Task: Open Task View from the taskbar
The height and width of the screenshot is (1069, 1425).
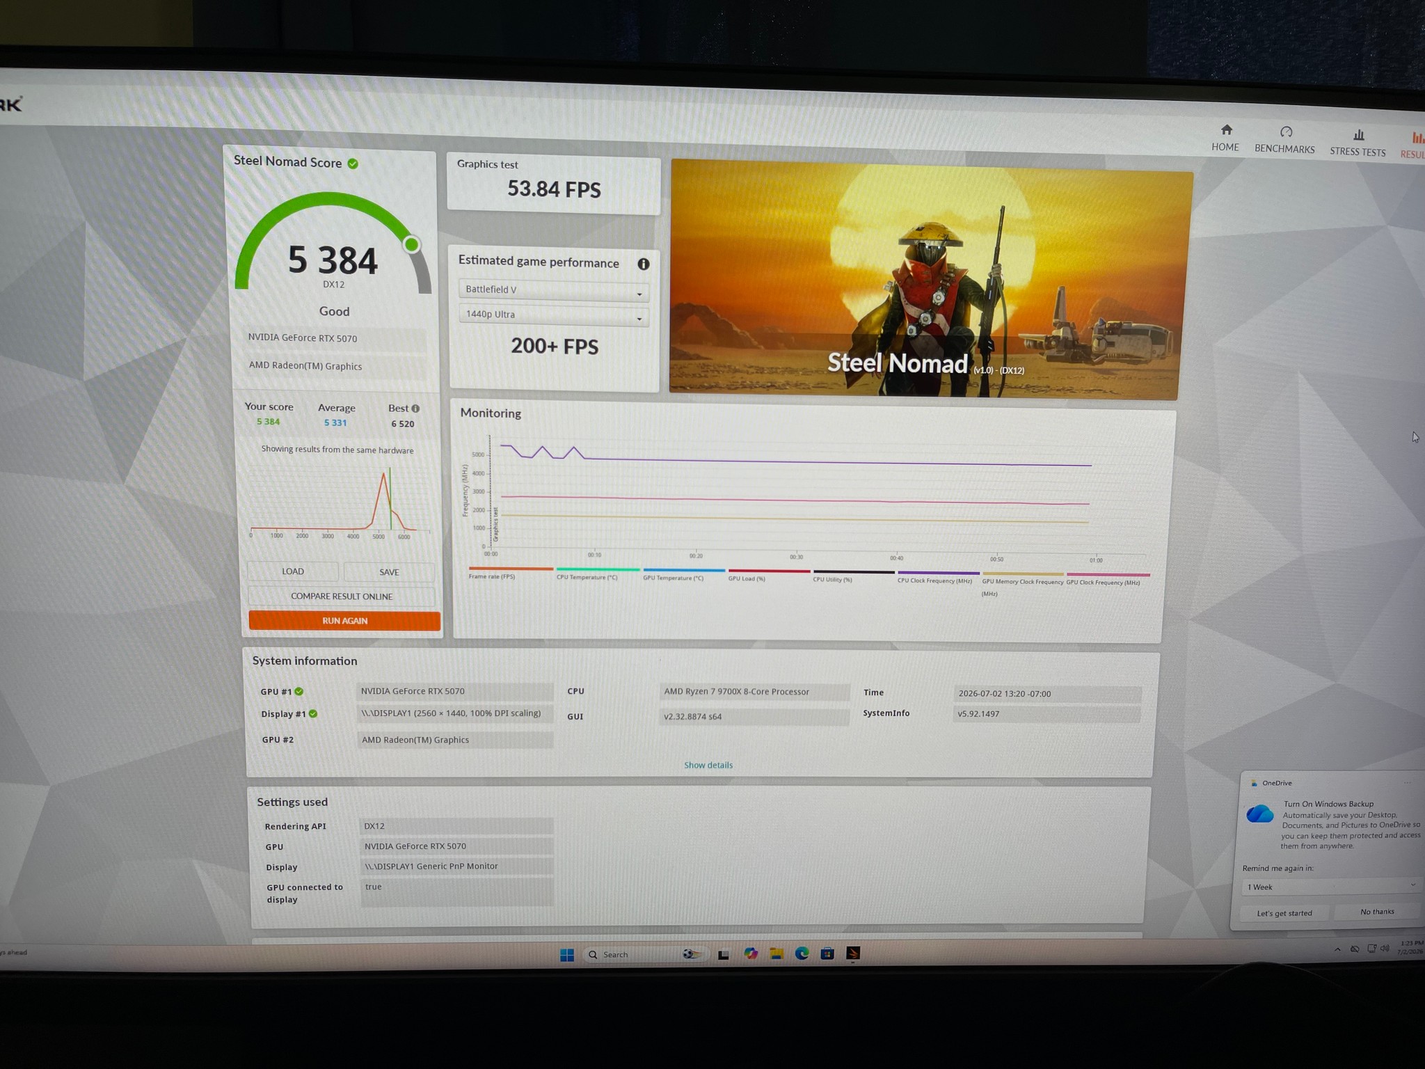Action: coord(724,955)
